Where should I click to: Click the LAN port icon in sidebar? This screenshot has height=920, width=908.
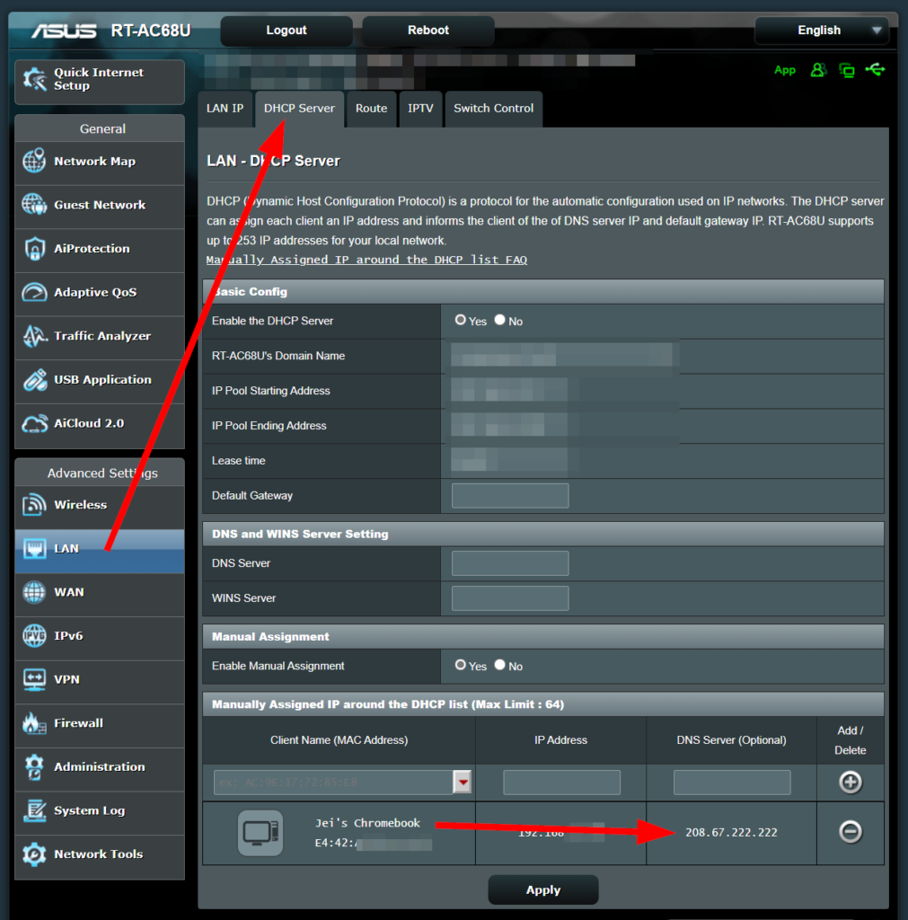click(35, 549)
